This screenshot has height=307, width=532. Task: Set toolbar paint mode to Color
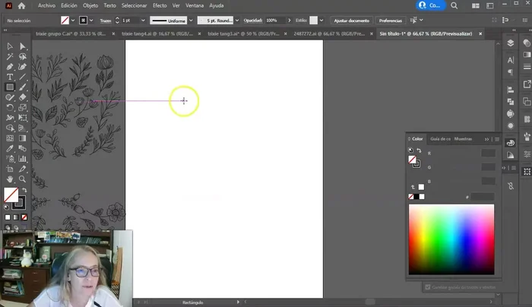(8, 217)
